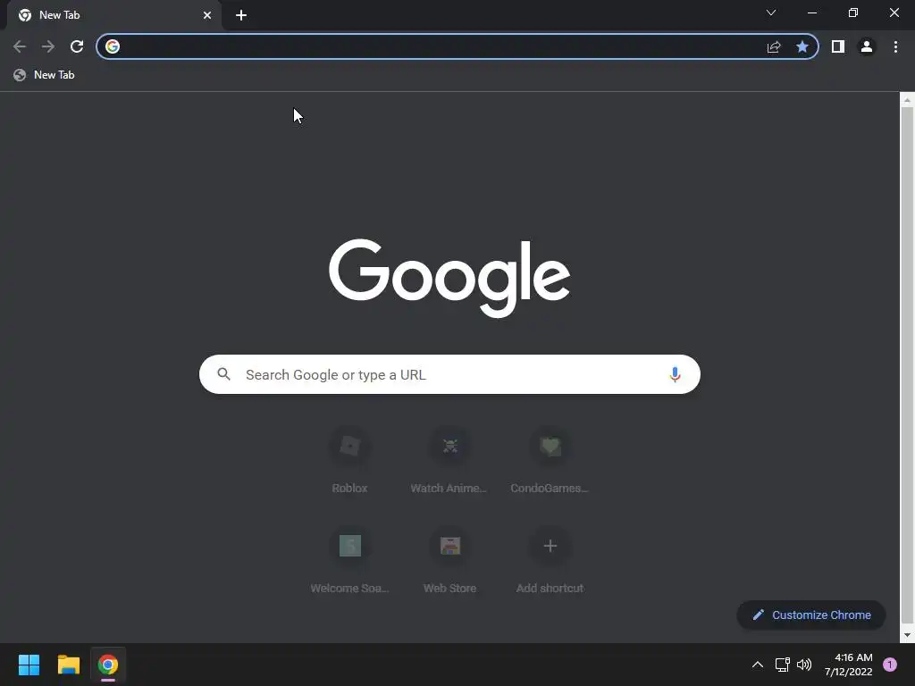Open the CondoGames shortcut
Image resolution: width=915 pixels, height=686 pixels.
pos(550,461)
